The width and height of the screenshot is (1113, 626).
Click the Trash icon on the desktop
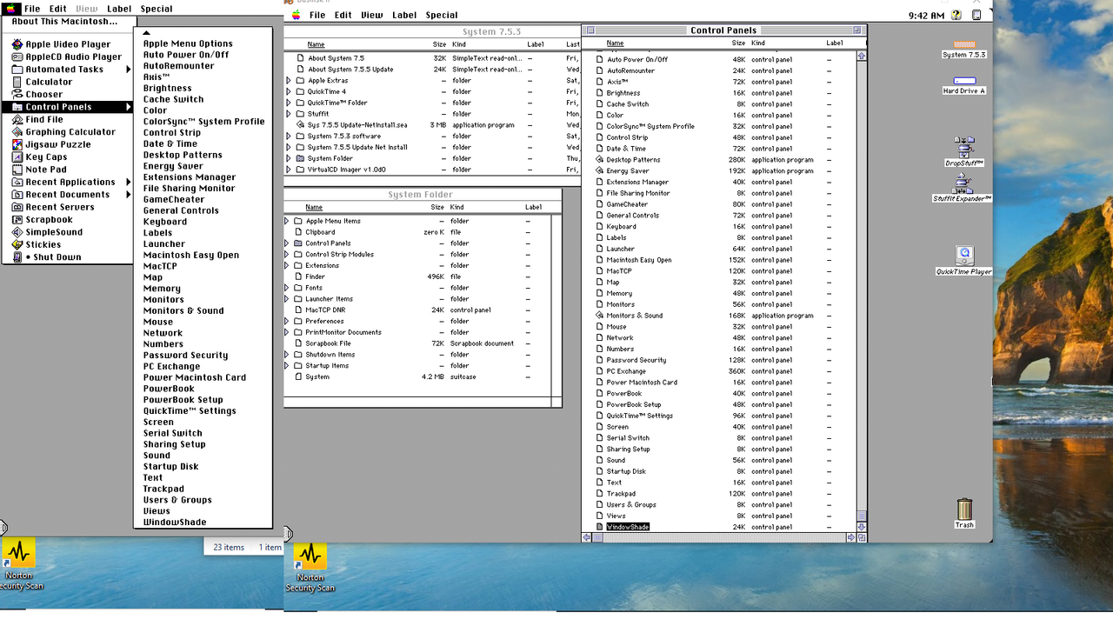964,509
